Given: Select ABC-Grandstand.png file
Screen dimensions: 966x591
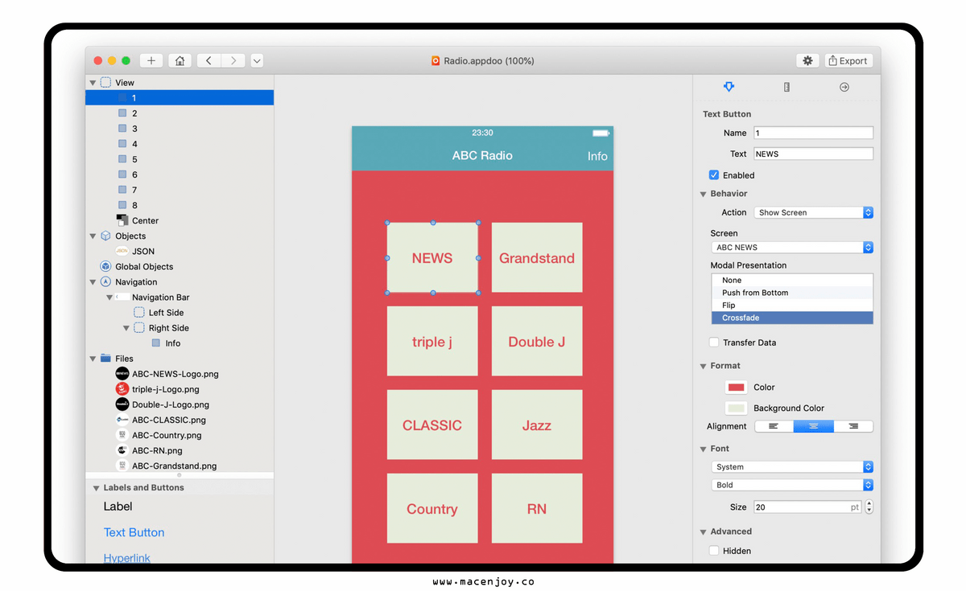Looking at the screenshot, I should (x=174, y=466).
